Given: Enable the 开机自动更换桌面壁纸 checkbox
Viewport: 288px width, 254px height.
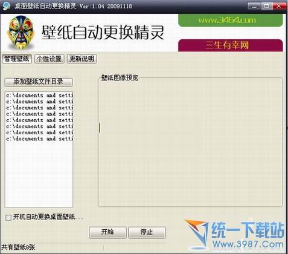Looking at the screenshot, I should [8, 218].
